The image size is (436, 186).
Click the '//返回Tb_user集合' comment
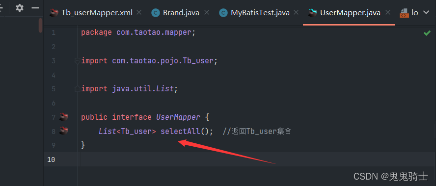(257, 131)
